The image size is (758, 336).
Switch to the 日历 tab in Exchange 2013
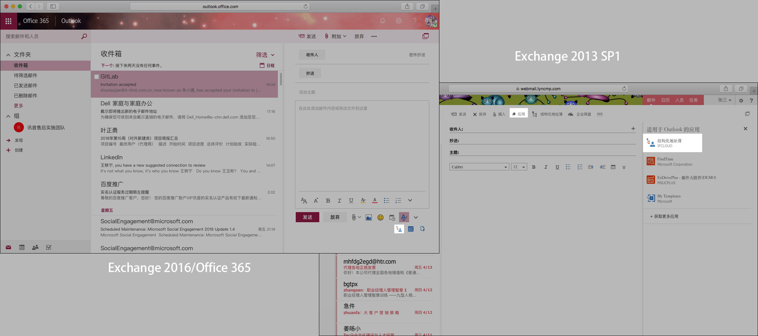coord(665,100)
